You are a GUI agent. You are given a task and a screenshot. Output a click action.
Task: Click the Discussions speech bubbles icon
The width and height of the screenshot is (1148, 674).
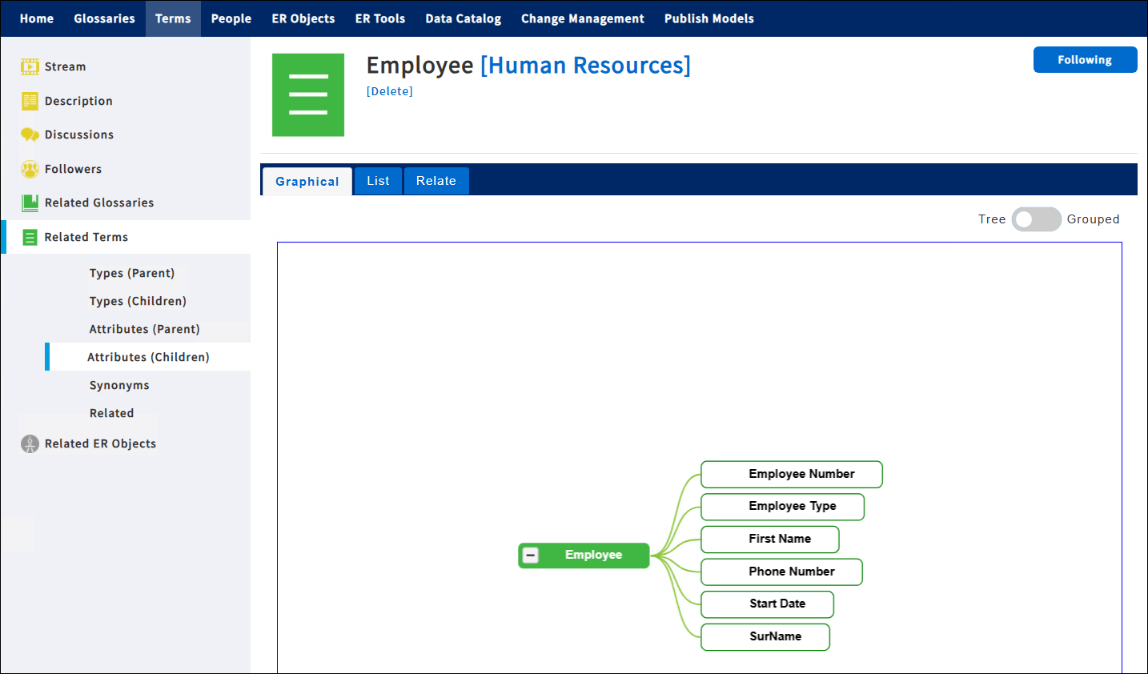coord(30,134)
